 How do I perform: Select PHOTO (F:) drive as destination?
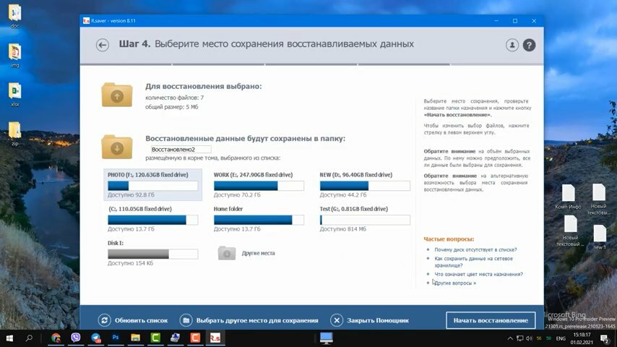(152, 185)
